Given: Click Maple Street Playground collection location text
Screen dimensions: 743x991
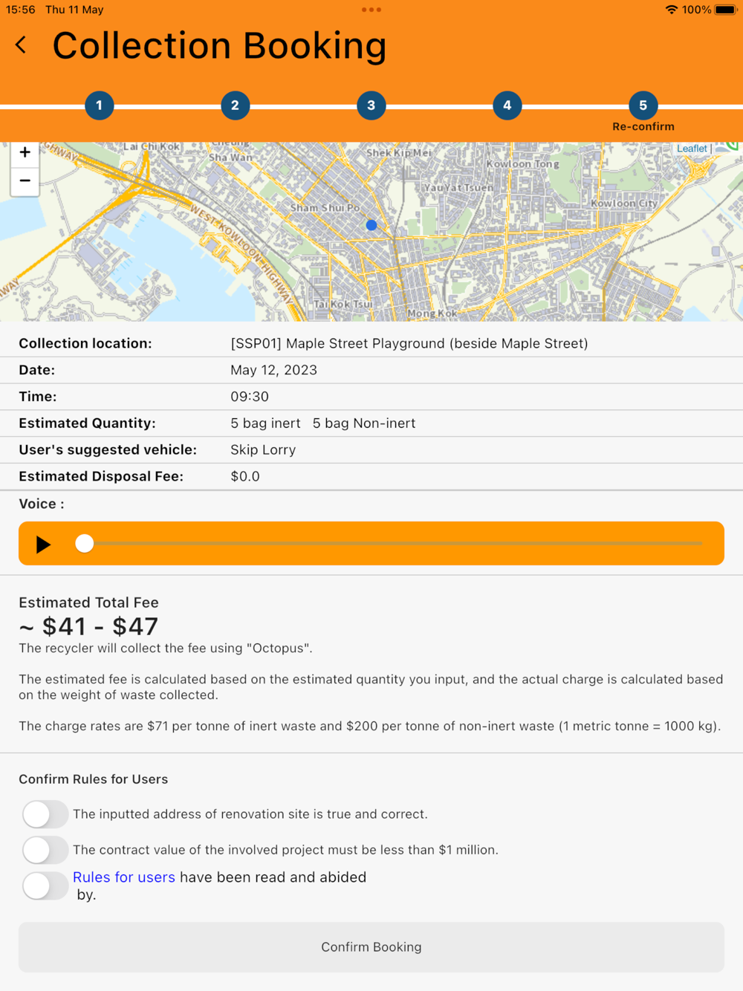Looking at the screenshot, I should (409, 343).
